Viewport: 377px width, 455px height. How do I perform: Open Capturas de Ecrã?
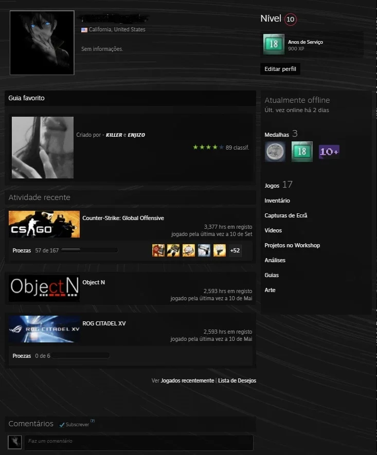pos(286,215)
